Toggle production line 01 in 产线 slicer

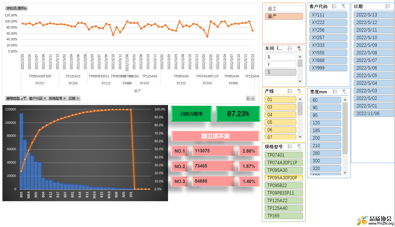click(280, 100)
